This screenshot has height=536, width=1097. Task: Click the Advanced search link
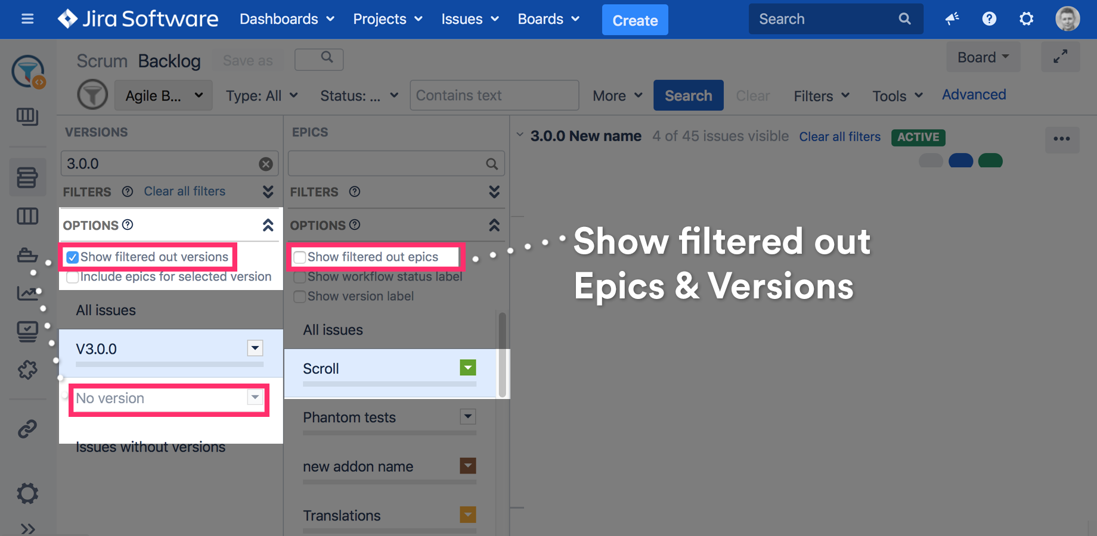tap(974, 95)
